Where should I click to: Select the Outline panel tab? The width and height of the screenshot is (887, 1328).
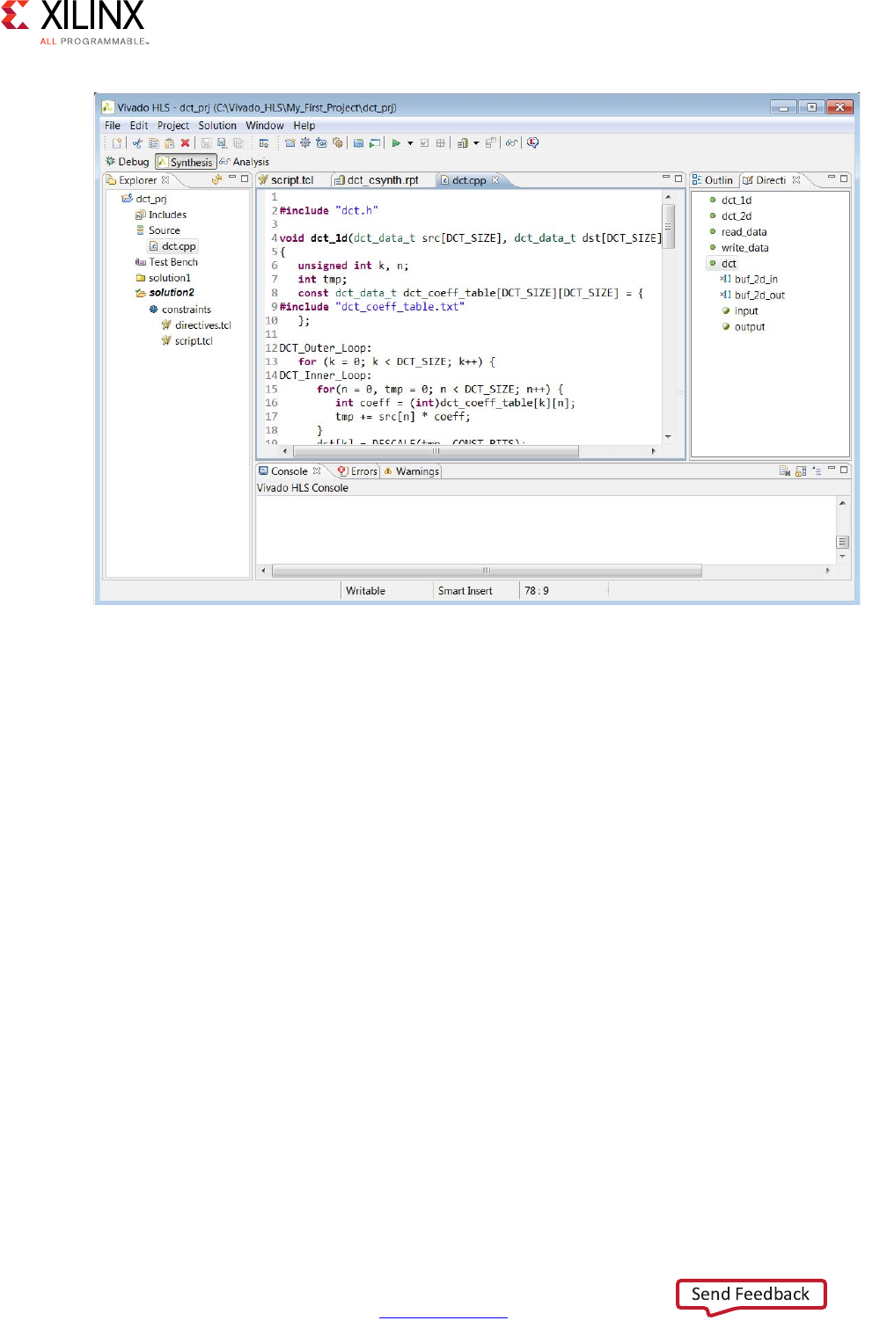click(x=713, y=180)
